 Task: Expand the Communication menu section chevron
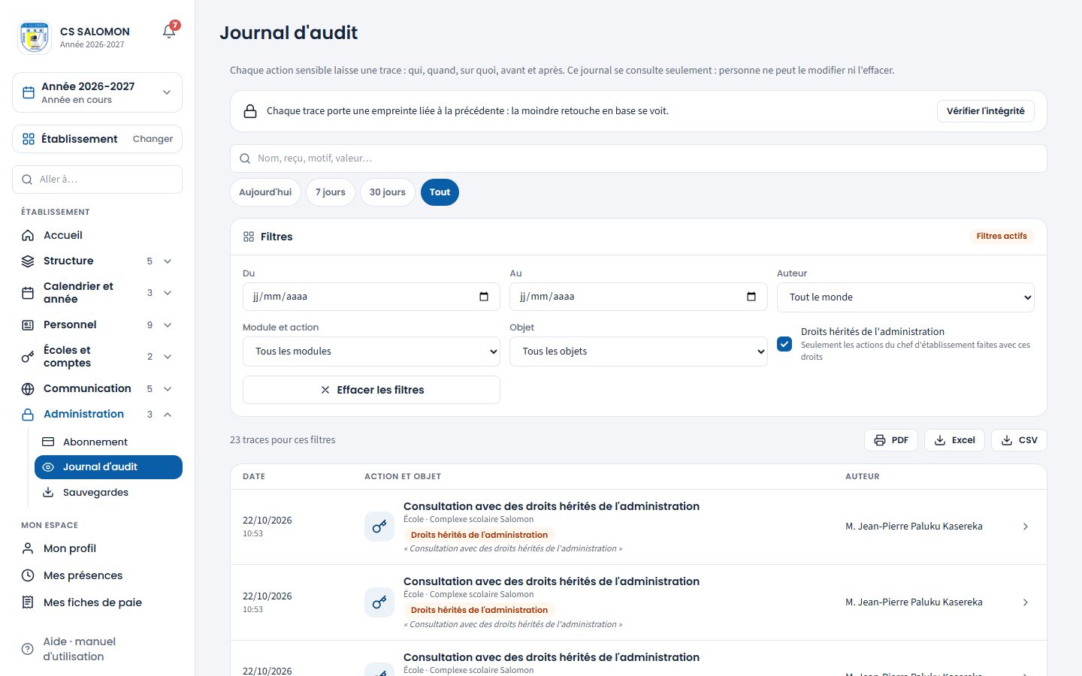tap(168, 389)
